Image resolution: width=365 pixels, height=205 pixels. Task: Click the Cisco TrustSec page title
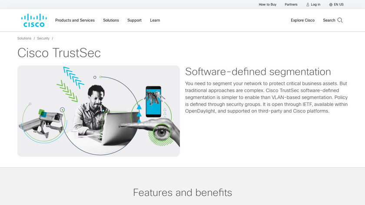(x=59, y=53)
